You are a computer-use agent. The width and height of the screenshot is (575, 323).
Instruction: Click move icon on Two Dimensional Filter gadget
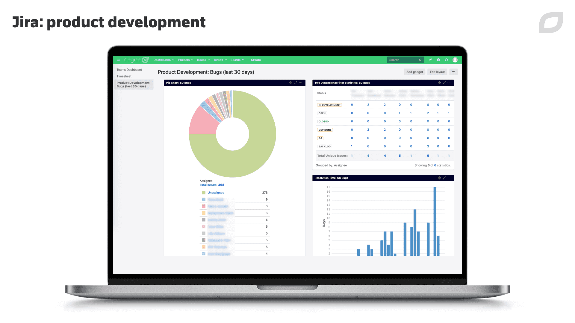[439, 83]
